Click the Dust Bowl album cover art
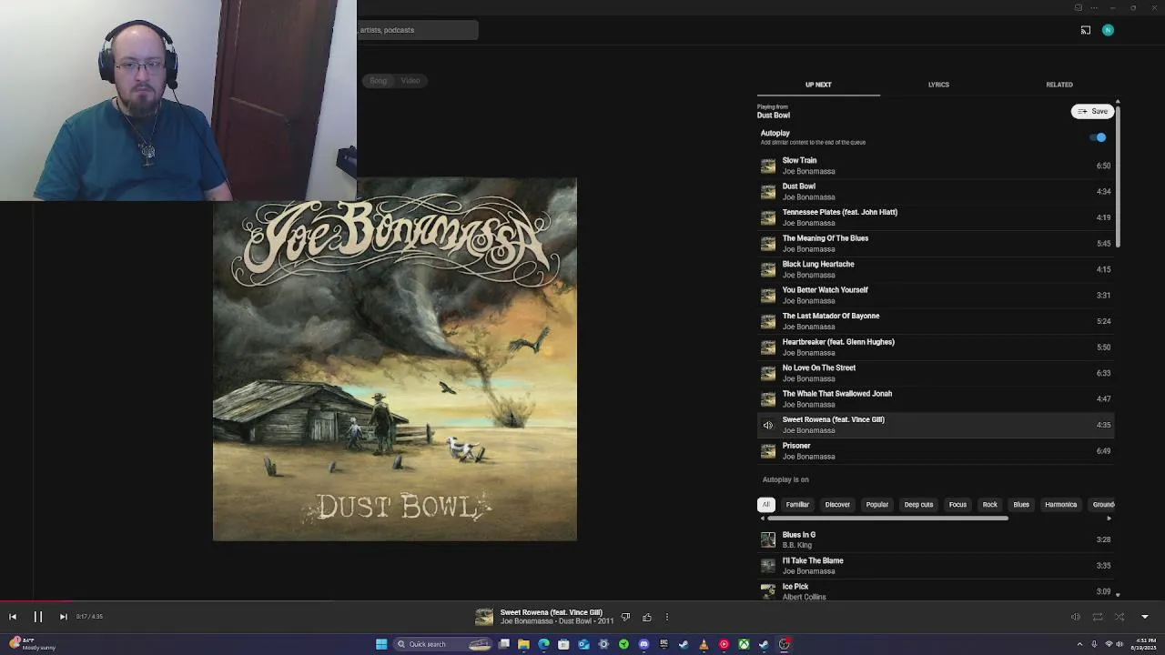 click(x=395, y=359)
